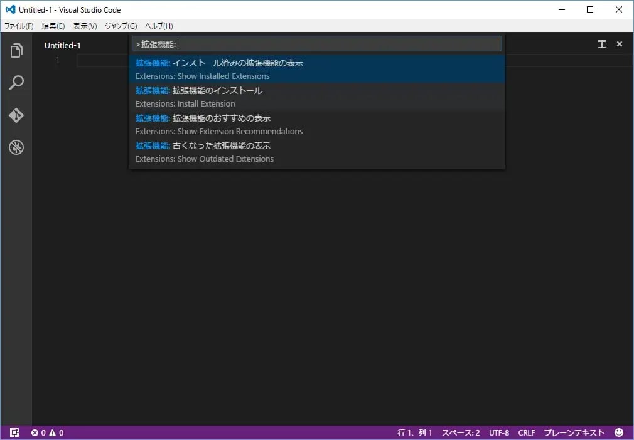The width and height of the screenshot is (634, 440).
Task: Open the Explorer view in activity bar
Action: [x=16, y=51]
